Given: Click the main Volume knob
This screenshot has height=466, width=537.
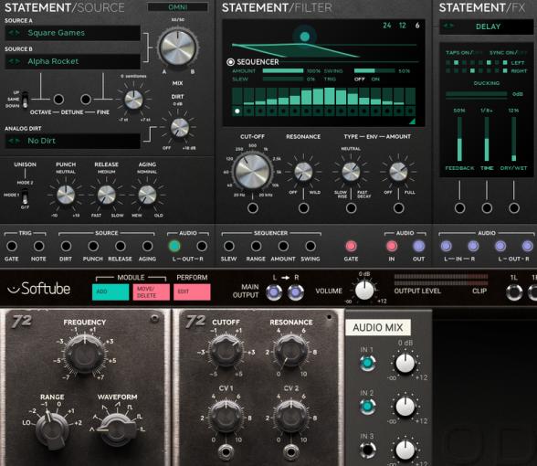Looking at the screenshot, I should tap(364, 291).
